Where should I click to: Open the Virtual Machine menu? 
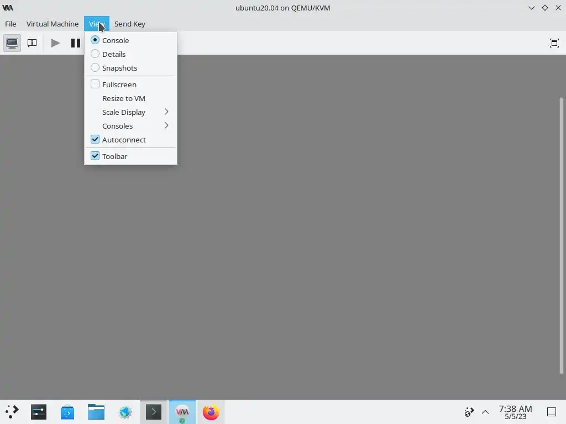(x=53, y=24)
